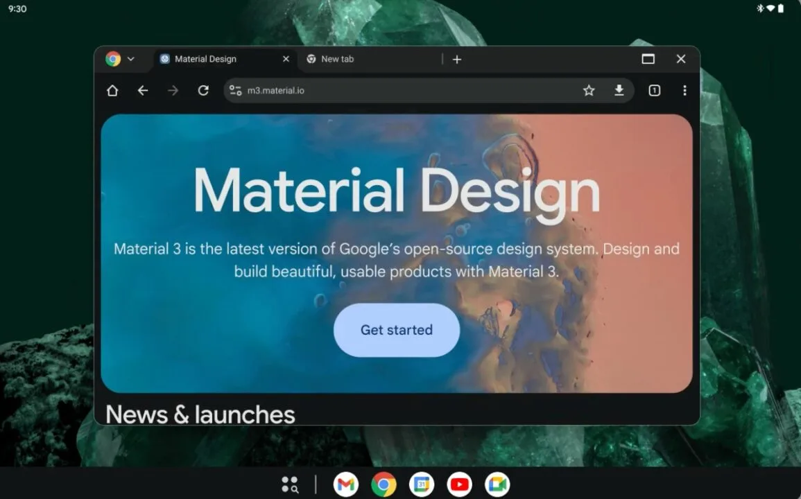Close the Material Design tab
Image resolution: width=801 pixels, height=499 pixels.
(286, 60)
